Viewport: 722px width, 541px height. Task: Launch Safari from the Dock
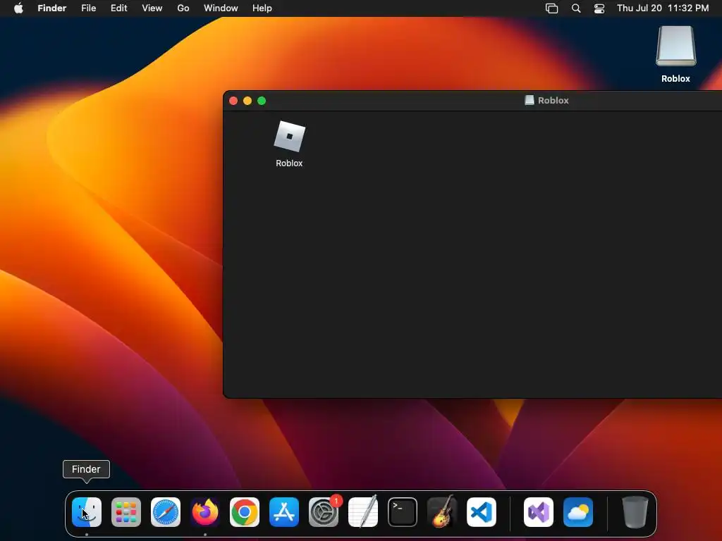[x=166, y=512]
